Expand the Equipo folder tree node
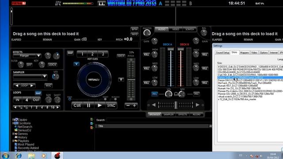 13,120
